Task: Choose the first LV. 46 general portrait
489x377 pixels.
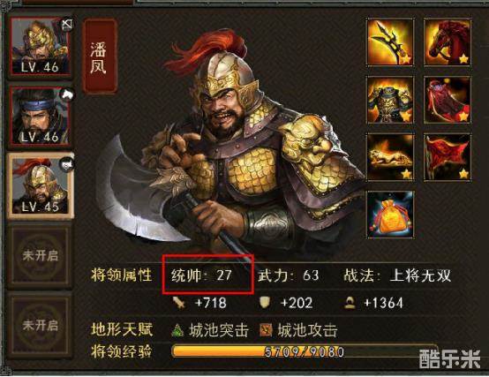Action: [x=41, y=47]
